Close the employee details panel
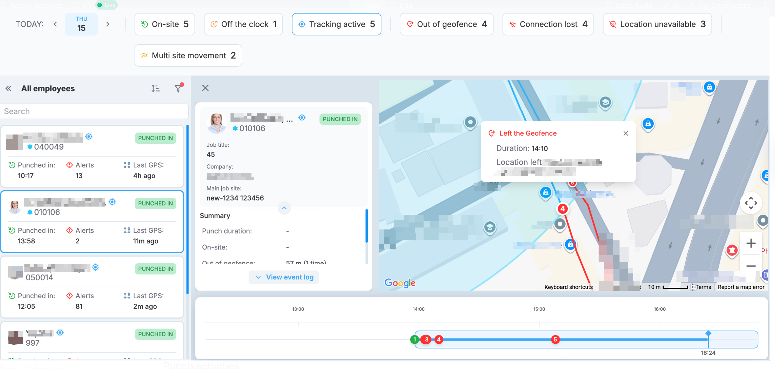The width and height of the screenshot is (775, 369). click(x=205, y=88)
